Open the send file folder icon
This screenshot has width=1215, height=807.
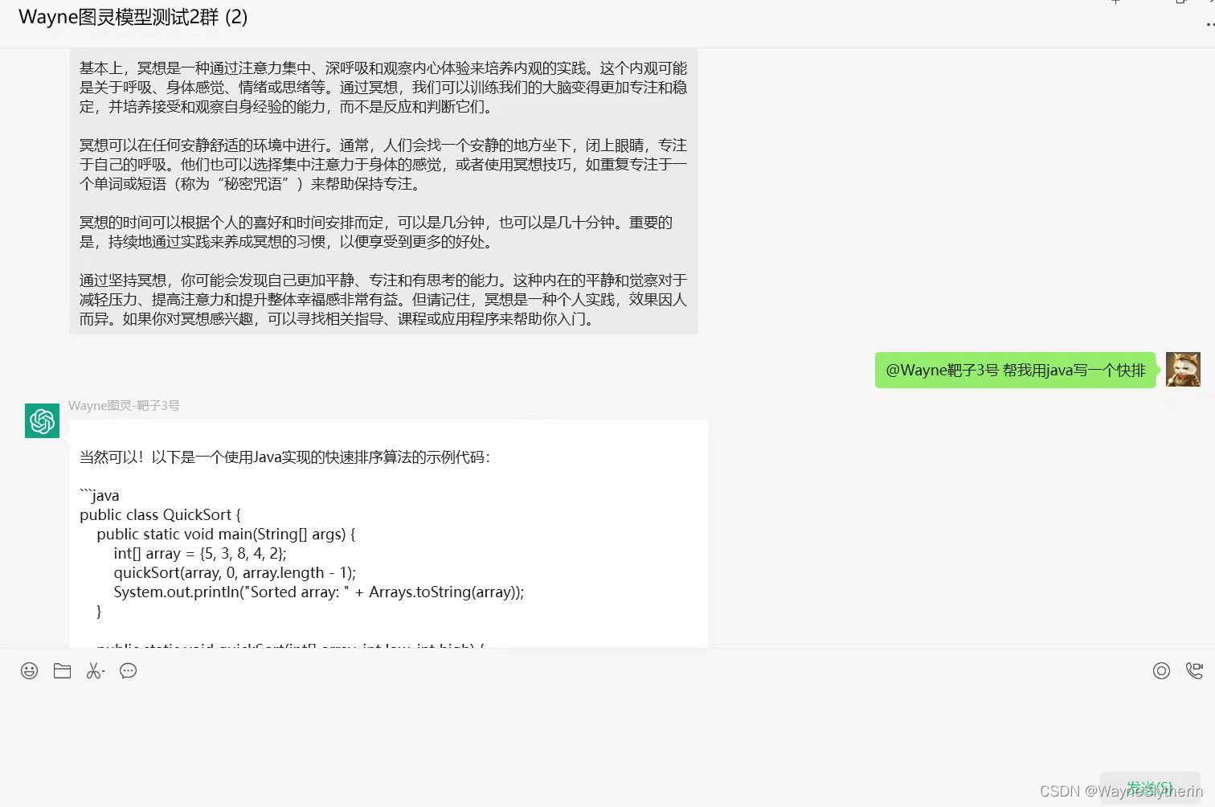[x=63, y=670]
